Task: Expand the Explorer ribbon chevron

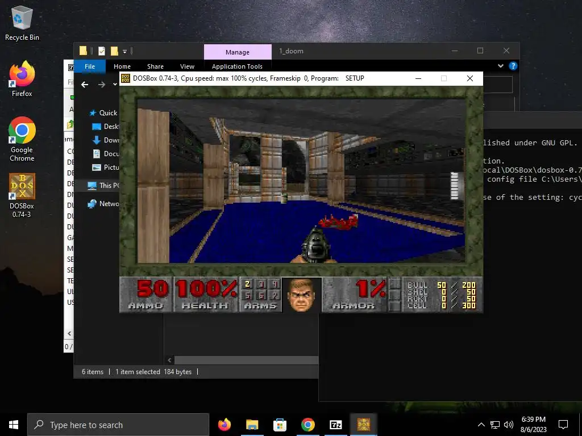Action: tap(500, 66)
